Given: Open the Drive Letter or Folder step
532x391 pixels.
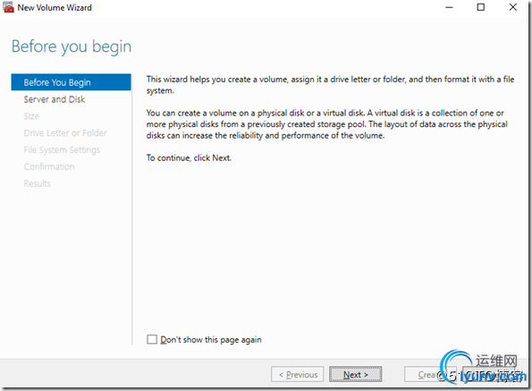Looking at the screenshot, I should click(65, 132).
